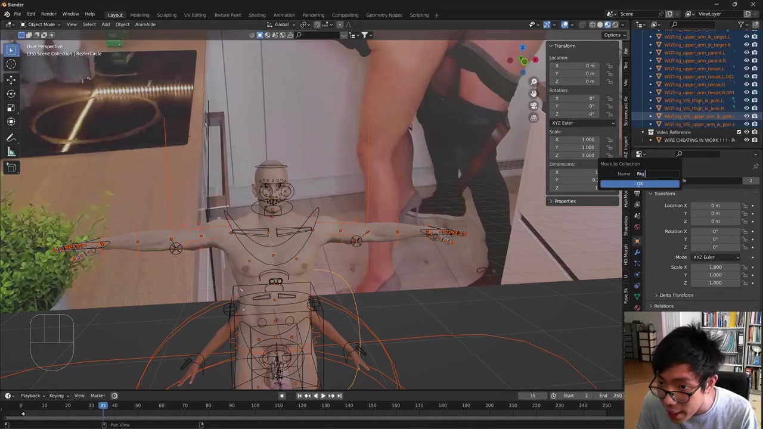Screen dimensions: 763x429
Task: Hide WGT-rig_upper_arm_tweak.L using its eye icon
Action: [746, 69]
